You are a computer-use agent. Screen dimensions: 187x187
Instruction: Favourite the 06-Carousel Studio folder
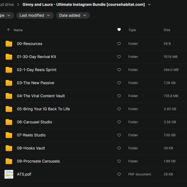click(119, 122)
